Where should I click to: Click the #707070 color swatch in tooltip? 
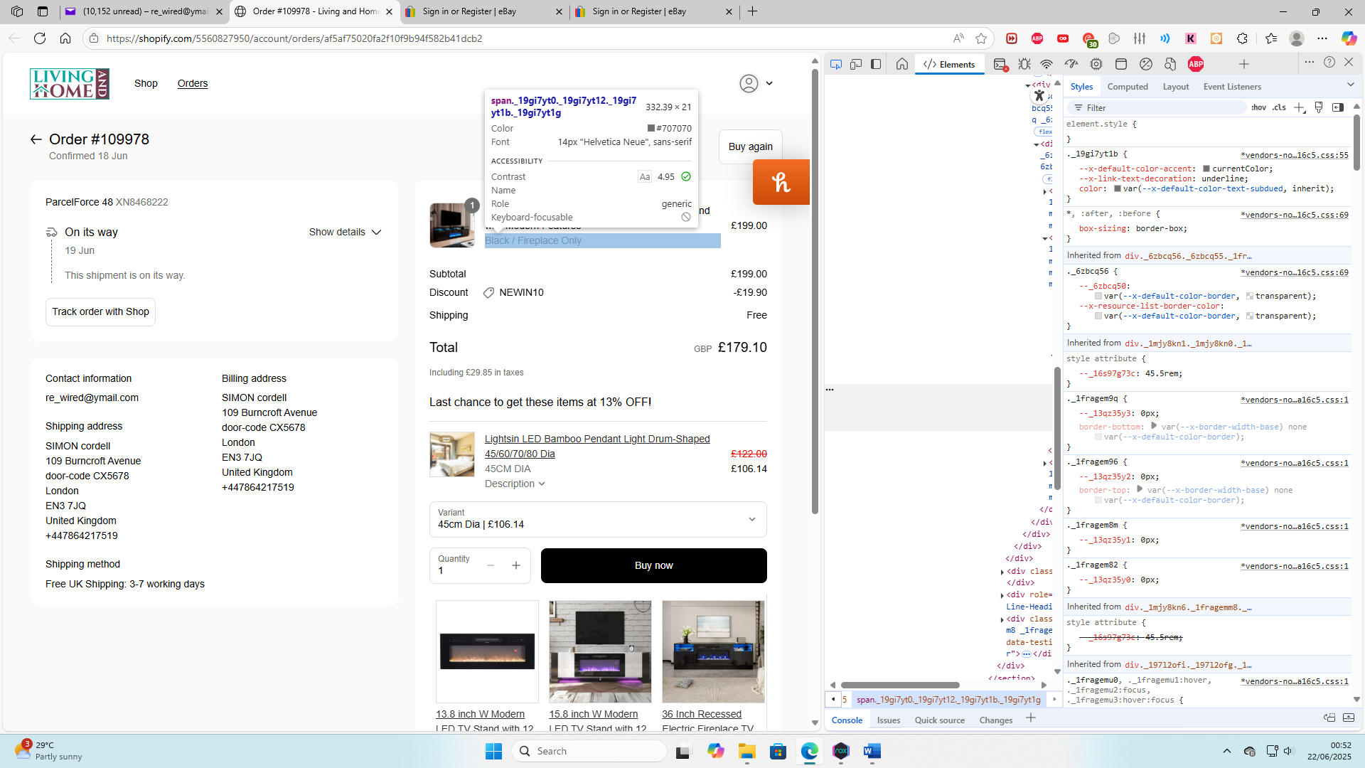coord(651,129)
